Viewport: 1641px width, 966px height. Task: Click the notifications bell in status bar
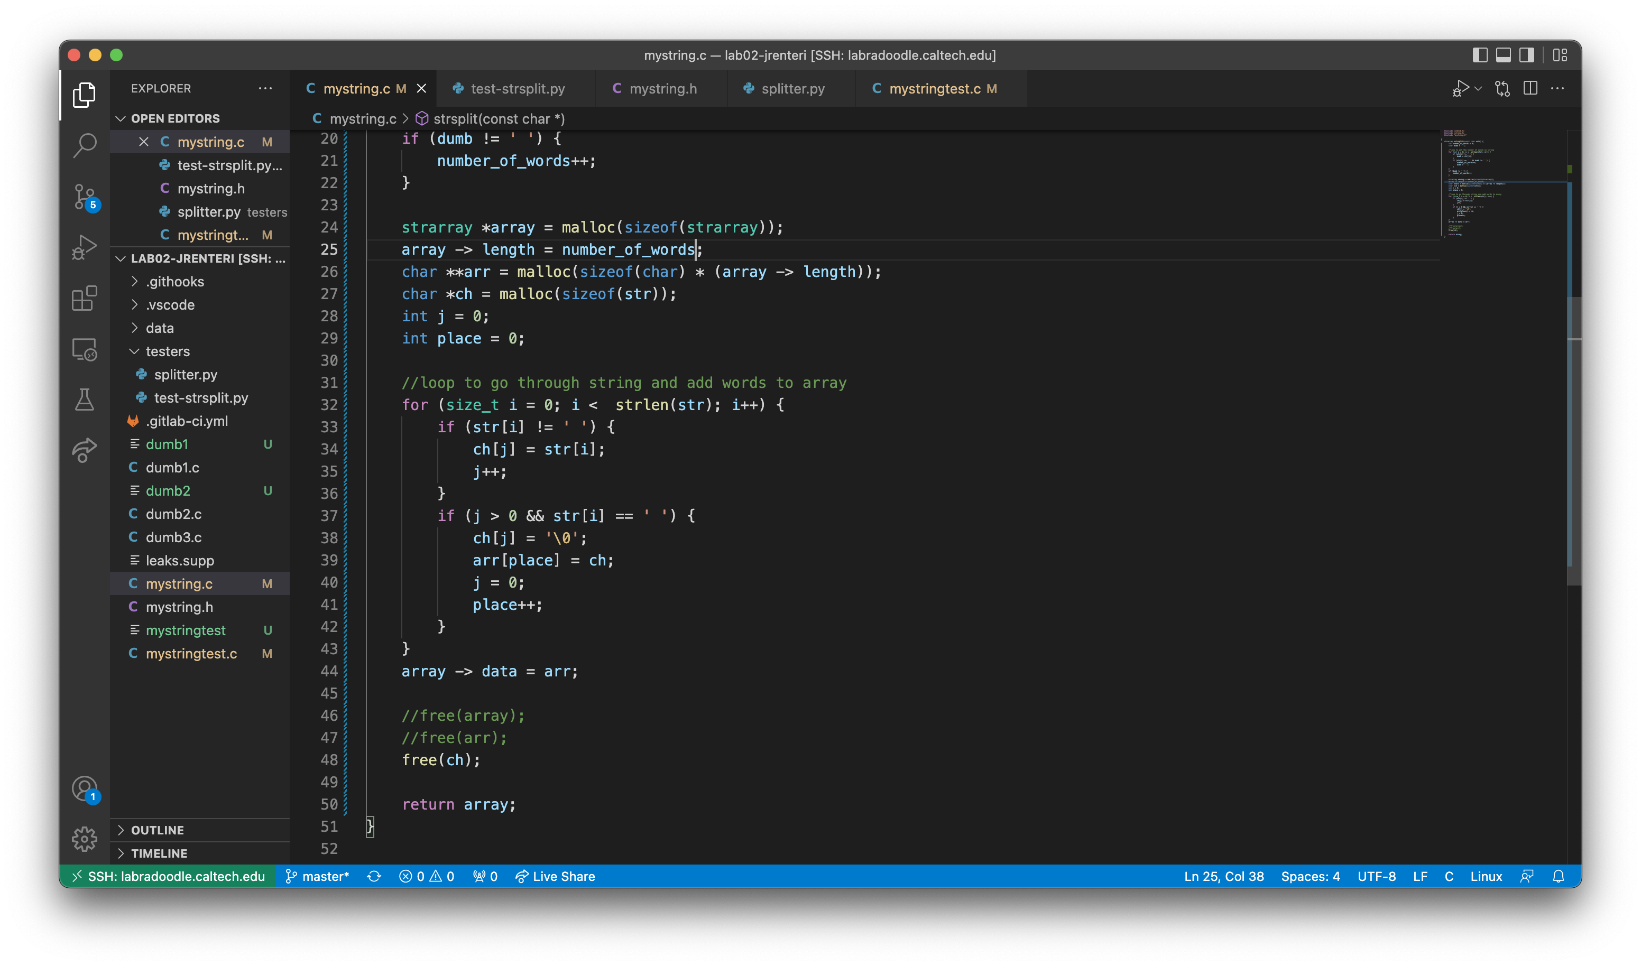(1559, 876)
